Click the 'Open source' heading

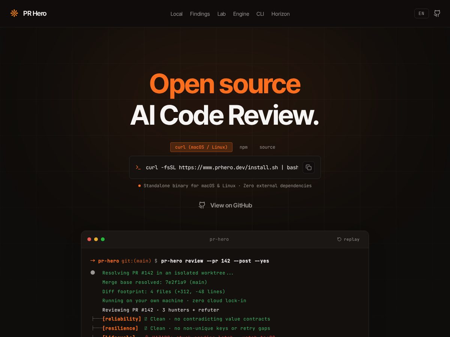coord(225,85)
